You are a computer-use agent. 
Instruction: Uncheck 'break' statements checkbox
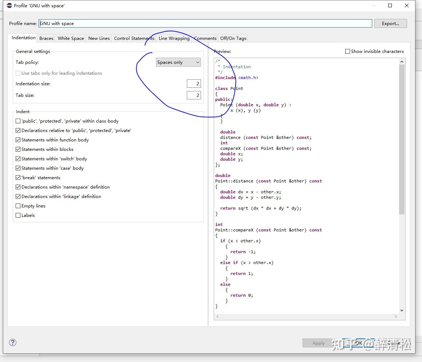[18, 178]
